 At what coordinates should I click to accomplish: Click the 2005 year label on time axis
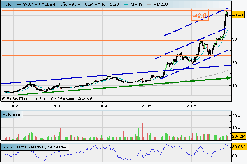(x=146, y=106)
